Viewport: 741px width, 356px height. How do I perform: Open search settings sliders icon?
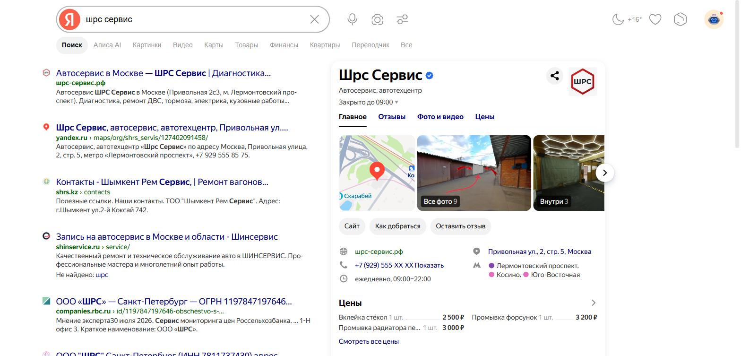point(403,19)
